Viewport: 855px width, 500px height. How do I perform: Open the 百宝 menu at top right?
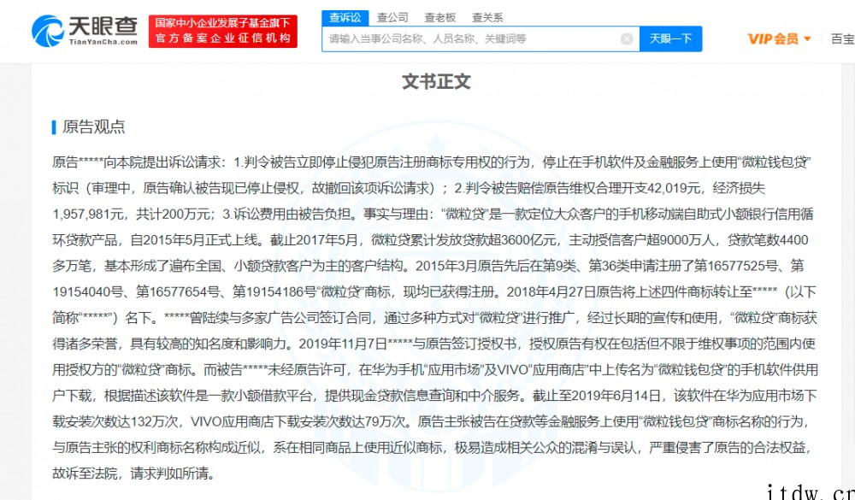(842, 38)
